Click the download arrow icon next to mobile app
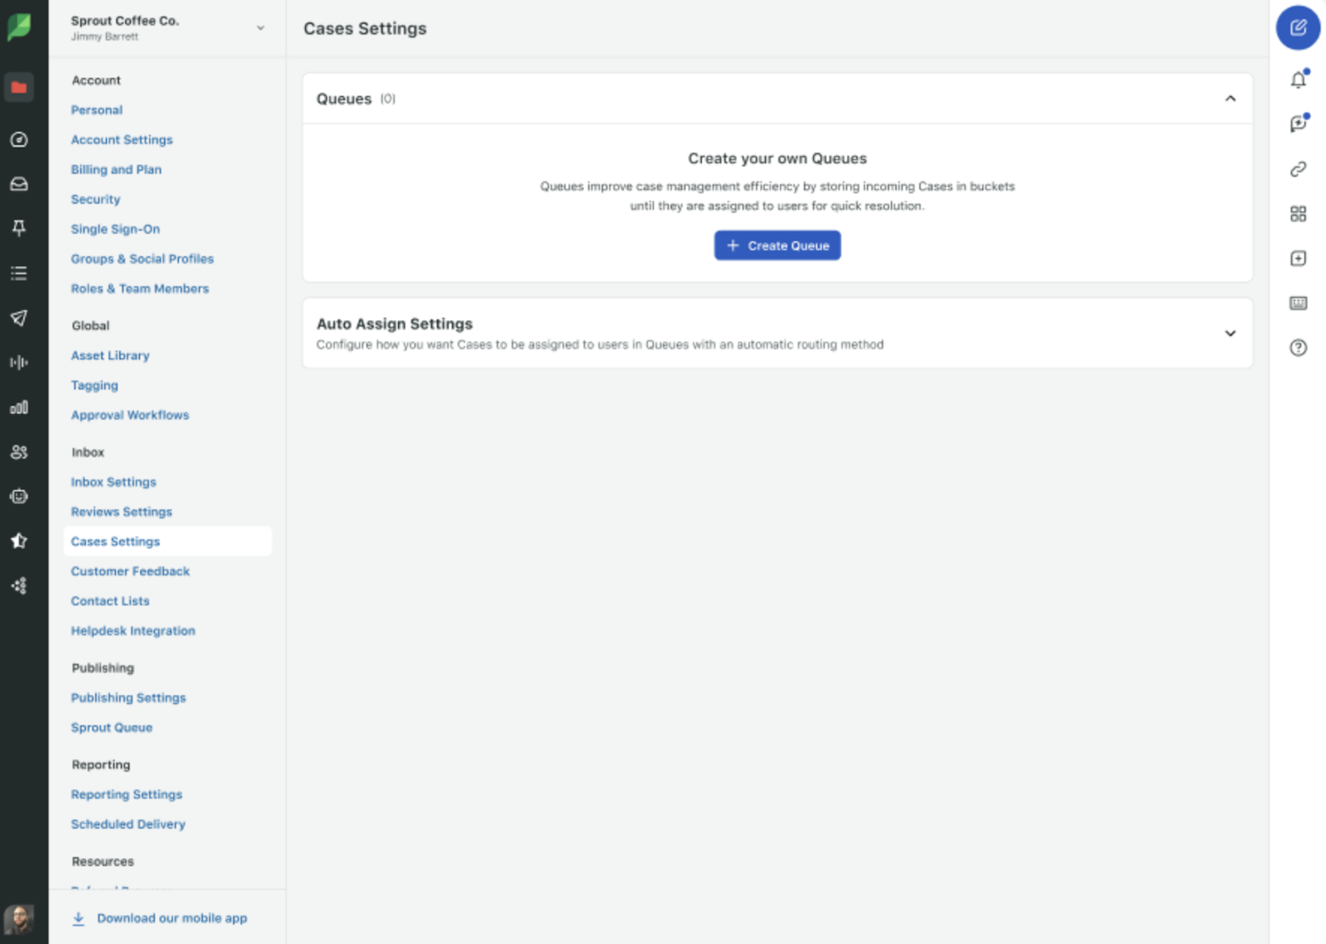Viewport: 1326px width, 944px height. pyautogui.click(x=79, y=918)
